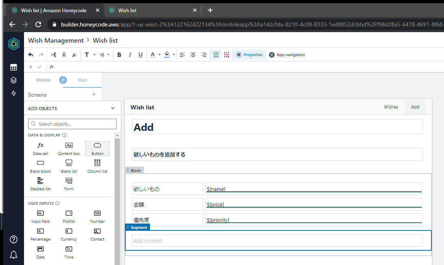444x265 pixels.
Task: Switch to the Web layout tab
Action: [x=82, y=80]
